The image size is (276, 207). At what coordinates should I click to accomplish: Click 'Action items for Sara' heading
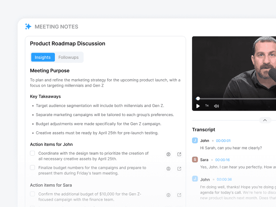pos(51,185)
